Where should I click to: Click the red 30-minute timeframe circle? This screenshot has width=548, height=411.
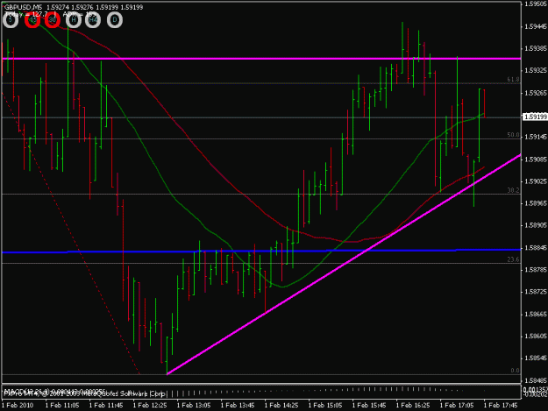pyautogui.click(x=53, y=20)
